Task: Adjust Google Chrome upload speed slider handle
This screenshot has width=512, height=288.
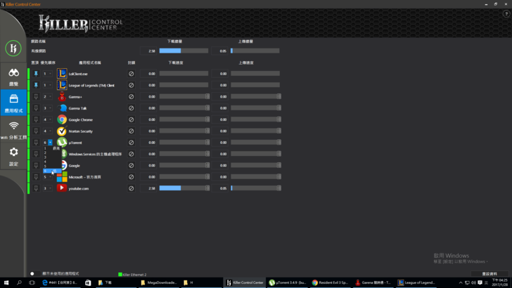Action: [x=279, y=119]
